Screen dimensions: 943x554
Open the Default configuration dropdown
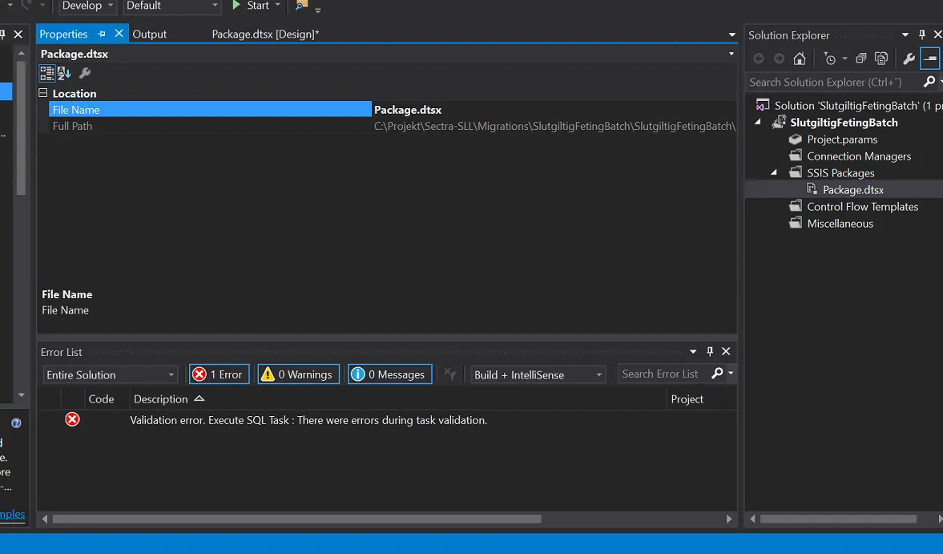point(172,6)
